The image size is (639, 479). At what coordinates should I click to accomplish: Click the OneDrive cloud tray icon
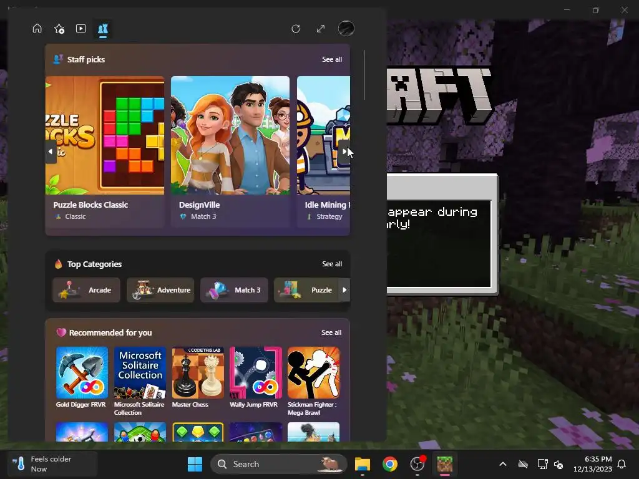523,464
